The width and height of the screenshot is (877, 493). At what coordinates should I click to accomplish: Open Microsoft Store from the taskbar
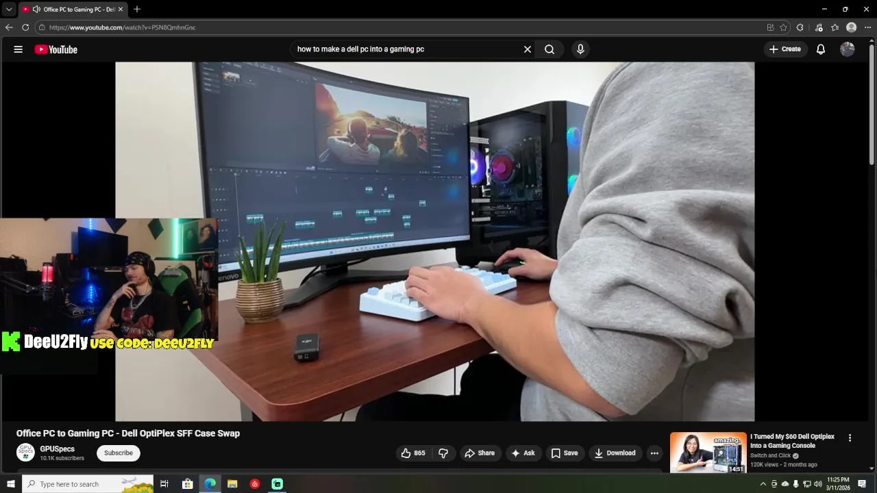[x=187, y=484]
